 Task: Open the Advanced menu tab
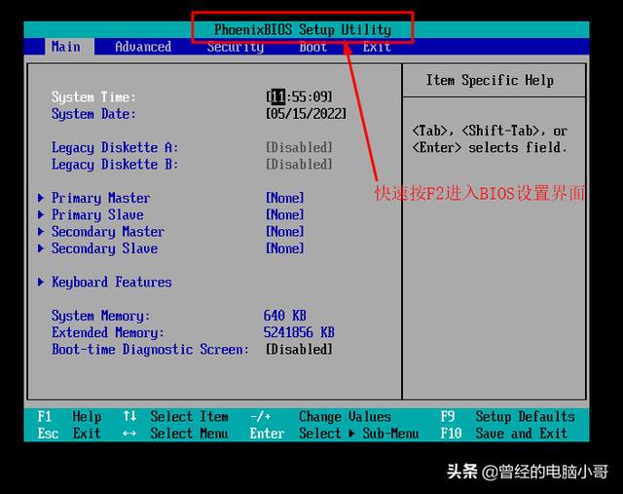coord(143,47)
